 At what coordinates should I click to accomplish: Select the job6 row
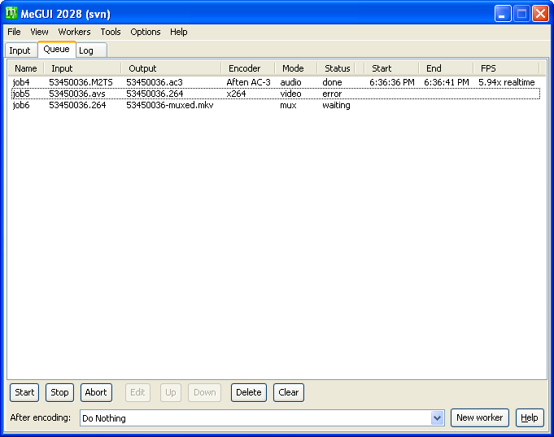pos(274,105)
